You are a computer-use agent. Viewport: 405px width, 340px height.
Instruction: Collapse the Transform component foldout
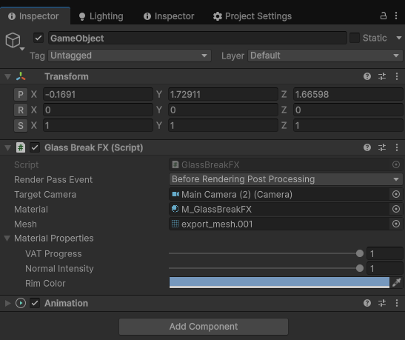7,76
